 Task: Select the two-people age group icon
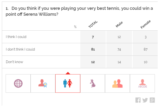pos(117,83)
